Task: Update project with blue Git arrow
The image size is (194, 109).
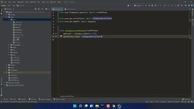Action: [168, 5]
